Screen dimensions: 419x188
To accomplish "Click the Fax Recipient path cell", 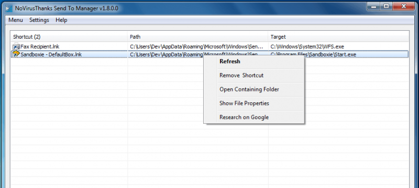I will pyautogui.click(x=198, y=46).
